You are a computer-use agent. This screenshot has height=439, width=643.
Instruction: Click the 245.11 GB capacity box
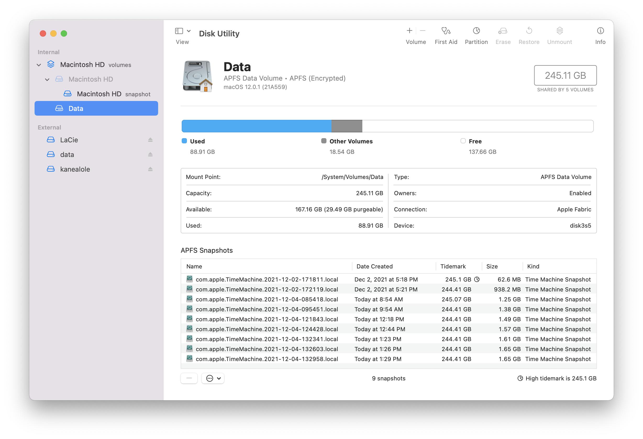pos(565,75)
